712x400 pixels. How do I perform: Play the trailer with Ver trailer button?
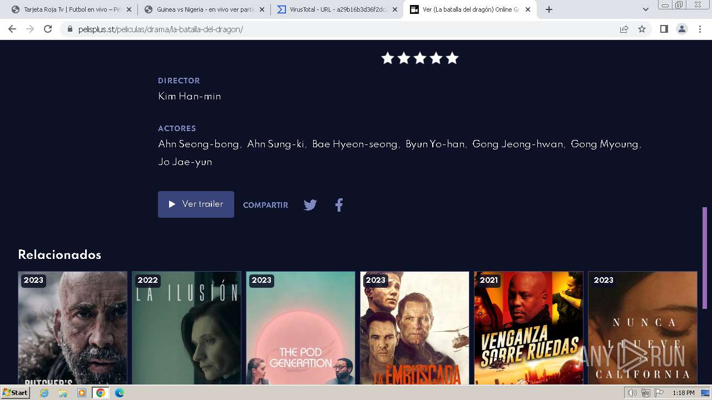[x=196, y=204]
